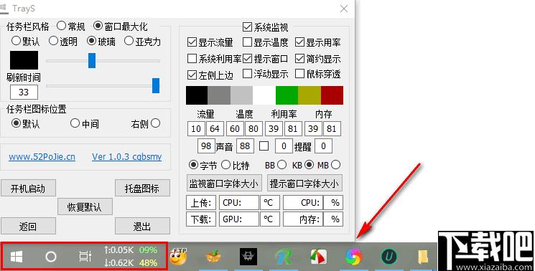The image size is (535, 271).
Task: Close the TrayS window
Action: point(344,9)
